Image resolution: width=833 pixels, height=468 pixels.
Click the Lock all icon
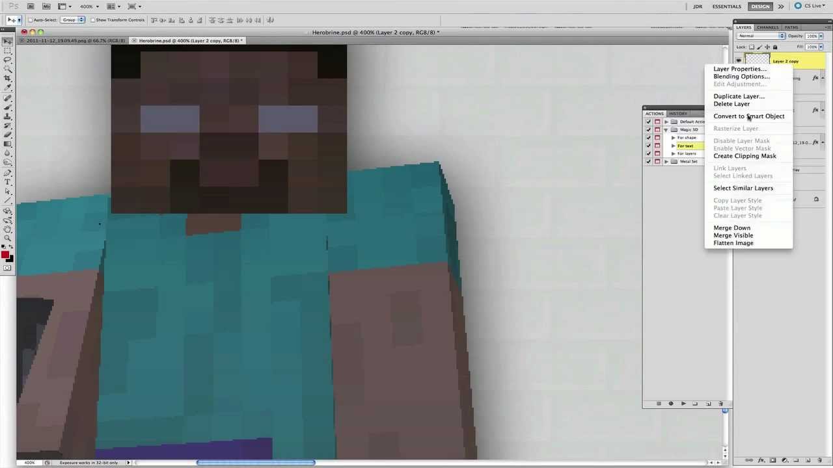pos(774,47)
